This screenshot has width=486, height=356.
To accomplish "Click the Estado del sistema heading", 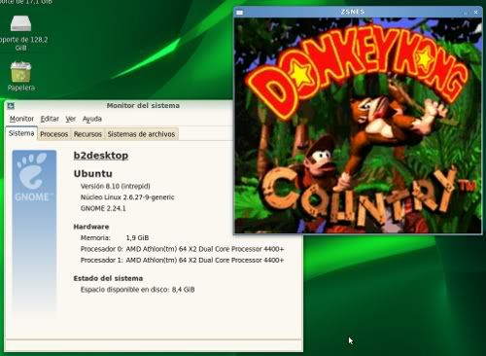I will [x=108, y=278].
